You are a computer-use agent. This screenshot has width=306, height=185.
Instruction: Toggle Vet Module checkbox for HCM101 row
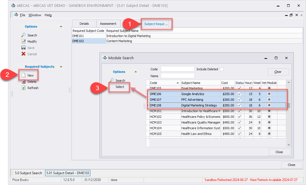(269, 111)
